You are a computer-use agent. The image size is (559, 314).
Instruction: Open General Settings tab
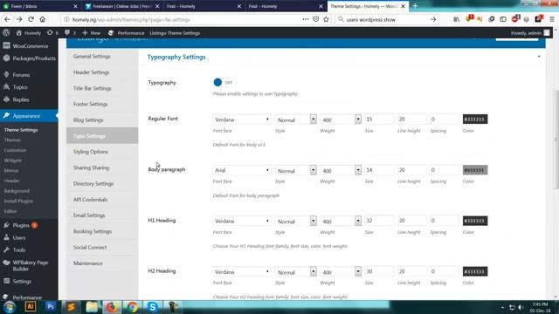coord(102,56)
